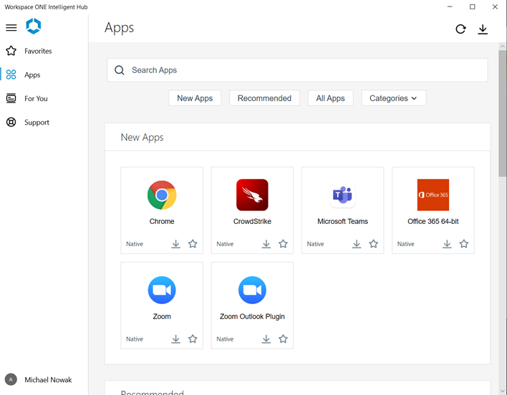Open the hamburger navigation menu
Screen dimensions: 507x395
tap(11, 27)
